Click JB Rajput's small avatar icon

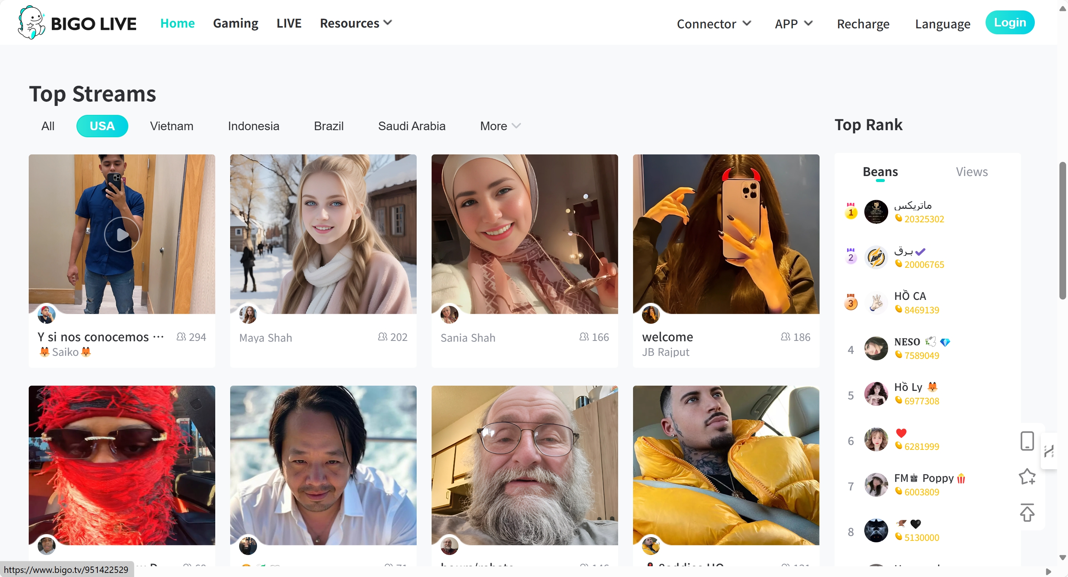coord(651,315)
